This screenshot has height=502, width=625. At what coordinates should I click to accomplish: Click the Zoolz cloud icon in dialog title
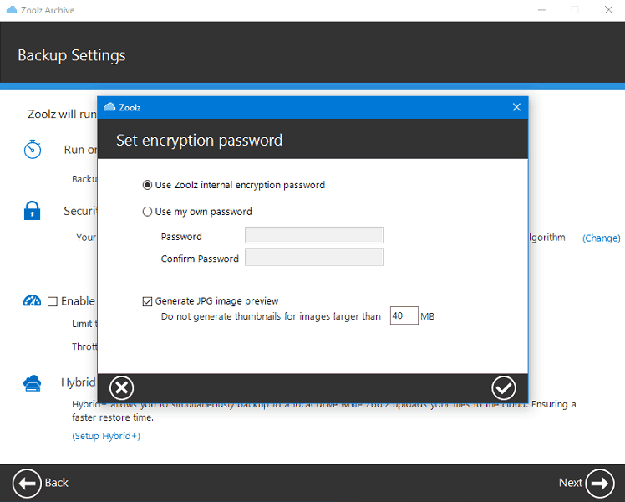109,107
